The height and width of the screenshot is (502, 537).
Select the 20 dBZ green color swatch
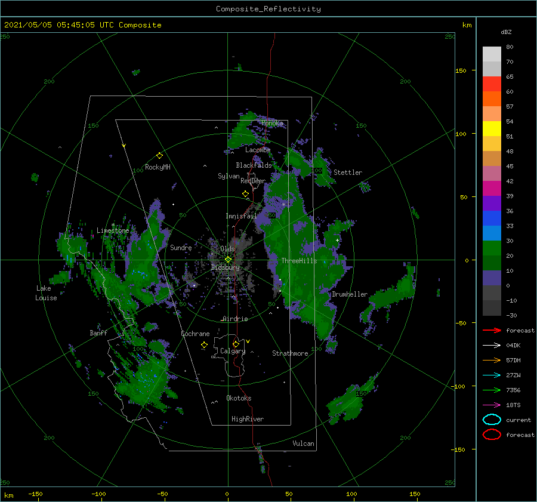[492, 248]
